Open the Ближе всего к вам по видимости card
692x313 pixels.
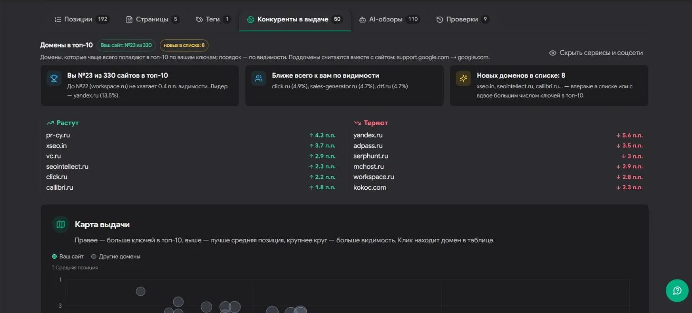pos(344,85)
